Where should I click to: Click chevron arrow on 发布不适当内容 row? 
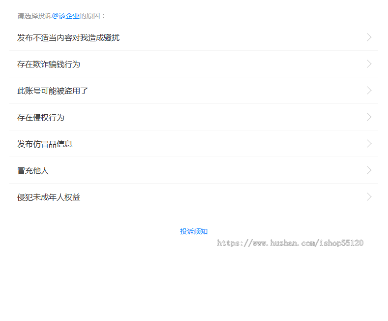(x=369, y=37)
